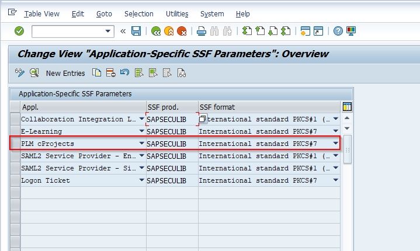Click the printer icon
420x251 pixels.
(x=202, y=31)
